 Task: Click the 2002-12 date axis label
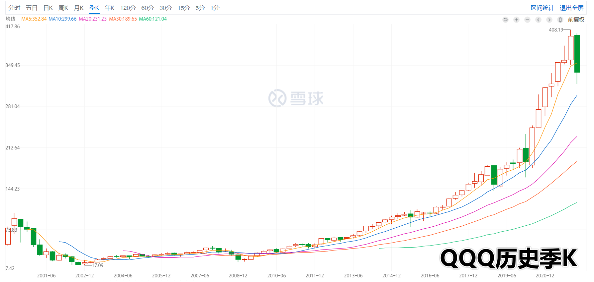click(84, 276)
